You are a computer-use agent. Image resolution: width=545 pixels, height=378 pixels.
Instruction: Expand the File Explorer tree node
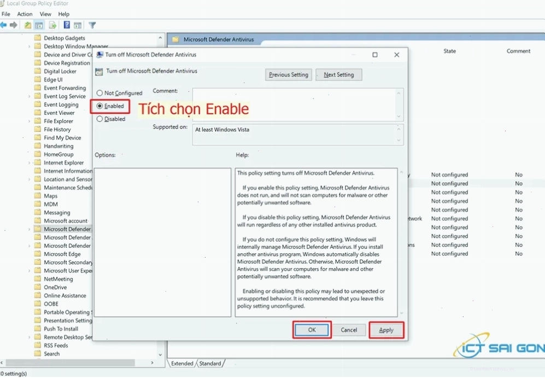coord(29,121)
